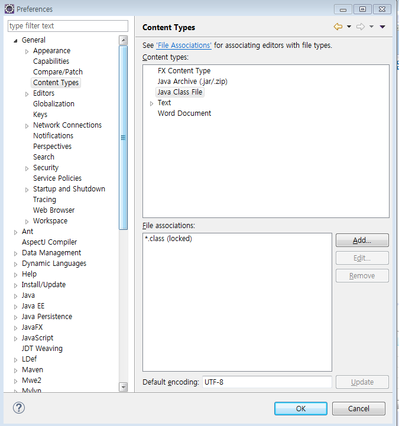Click the forward navigation arrow icon

[x=361, y=27]
